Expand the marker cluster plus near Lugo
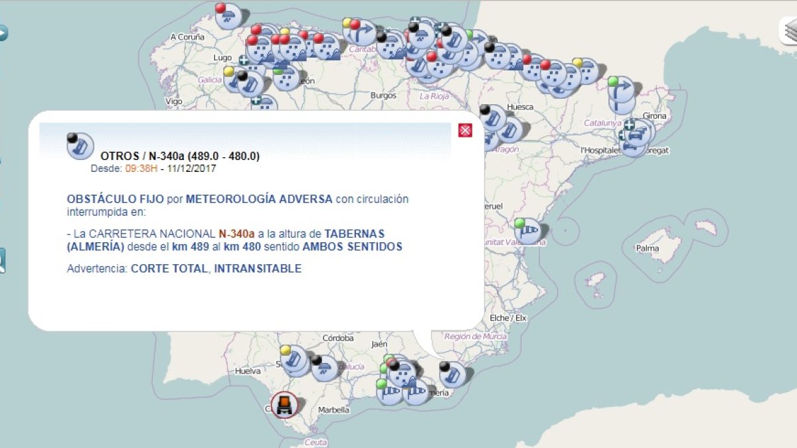 244,60
